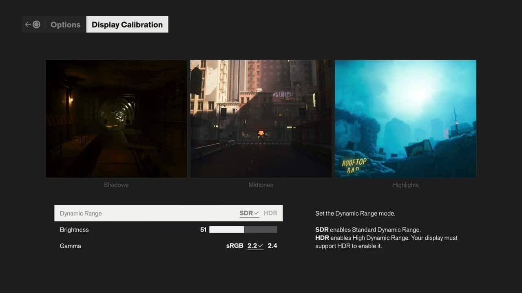Click 'Set the Dynamic Range mode.' description

tap(355, 213)
